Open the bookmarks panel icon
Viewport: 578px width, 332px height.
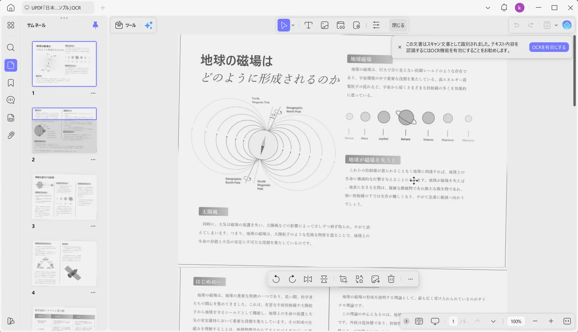pyautogui.click(x=11, y=83)
